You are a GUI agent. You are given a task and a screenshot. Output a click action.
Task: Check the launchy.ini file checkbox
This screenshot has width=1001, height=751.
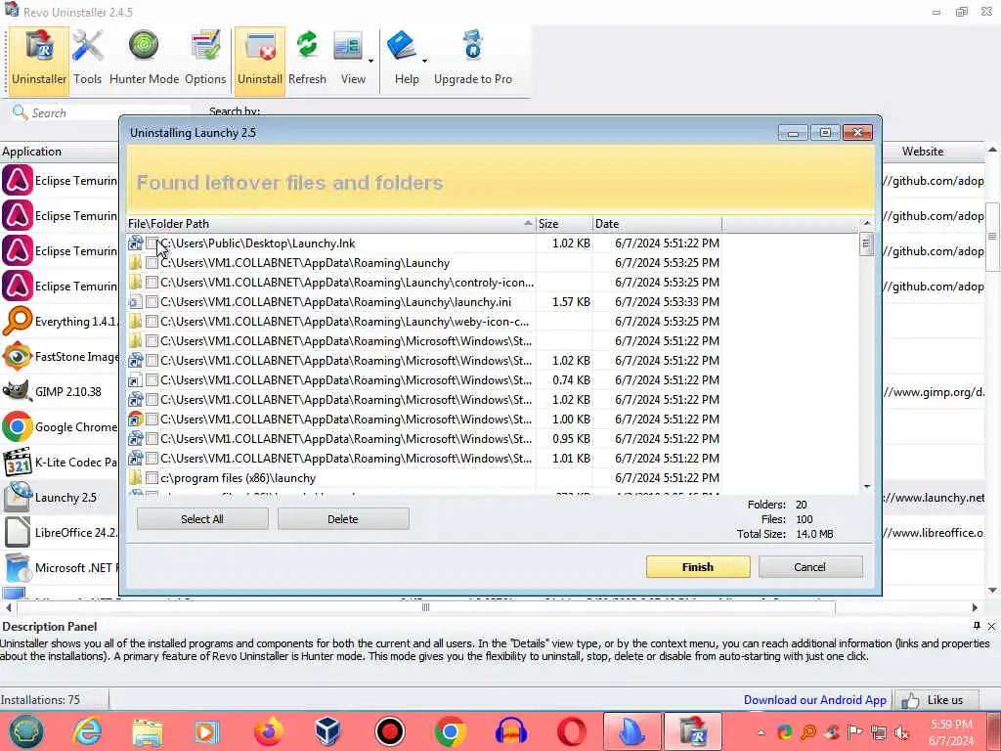click(x=152, y=302)
